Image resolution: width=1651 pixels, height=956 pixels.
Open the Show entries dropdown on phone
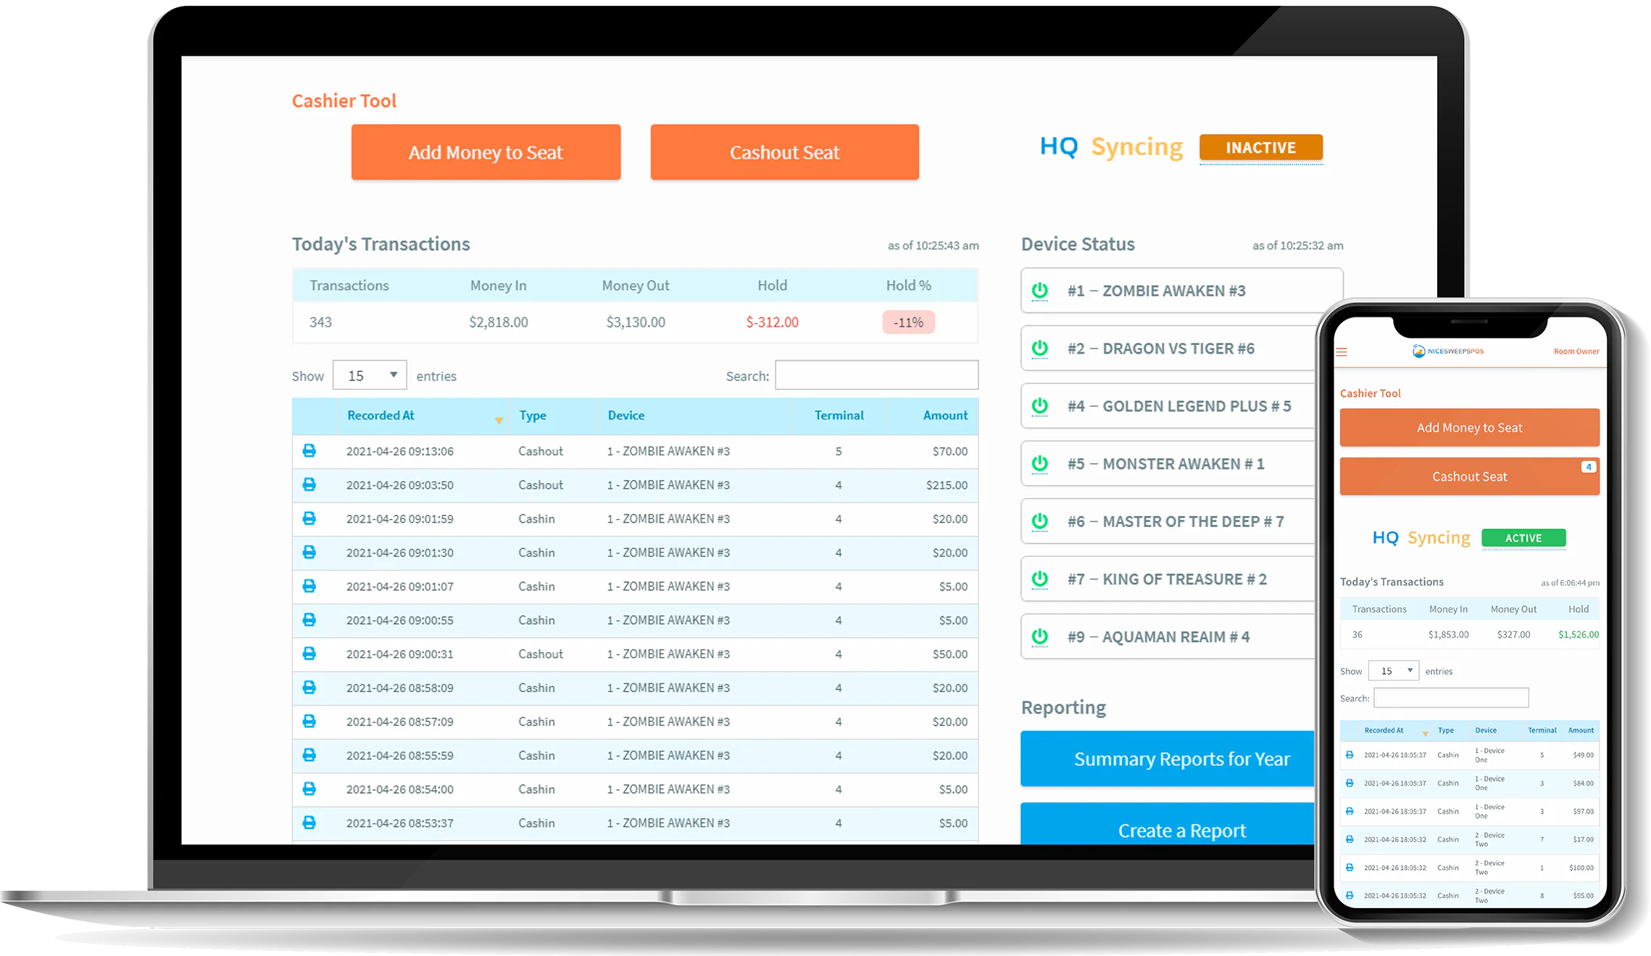(x=1393, y=671)
